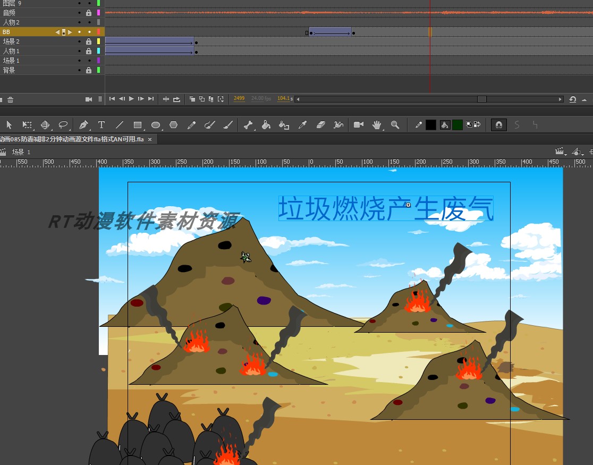Activate the Camera tool
Viewport: 593px width, 465px height.
pyautogui.click(x=358, y=125)
